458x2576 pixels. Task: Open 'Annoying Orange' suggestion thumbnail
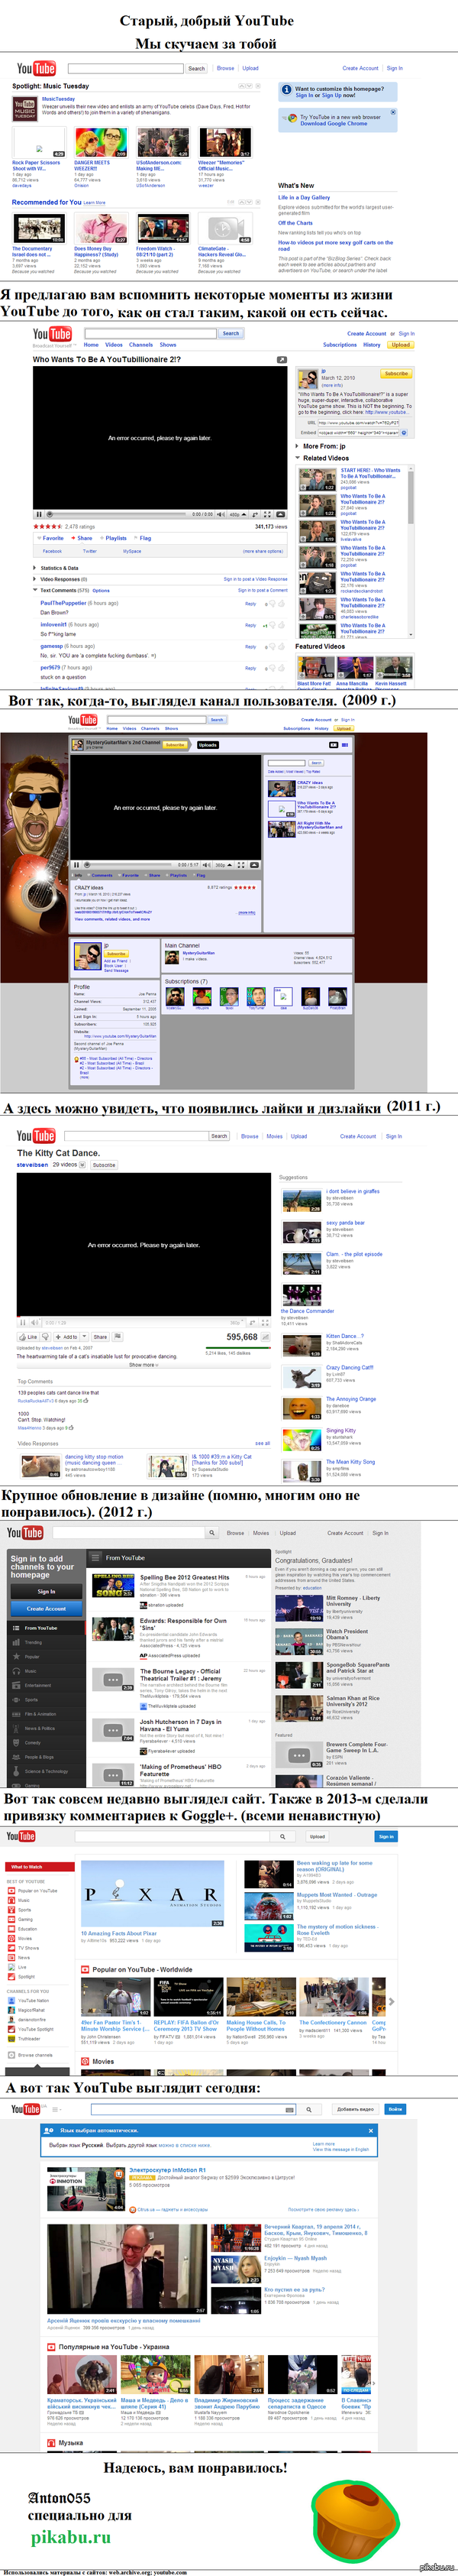pyautogui.click(x=301, y=1409)
